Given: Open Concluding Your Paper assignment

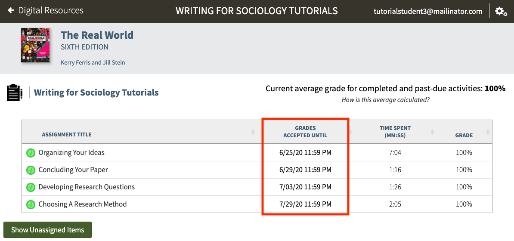Looking at the screenshot, I should pos(73,170).
